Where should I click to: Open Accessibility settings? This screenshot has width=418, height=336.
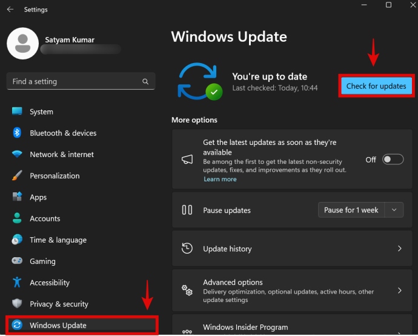81,283
